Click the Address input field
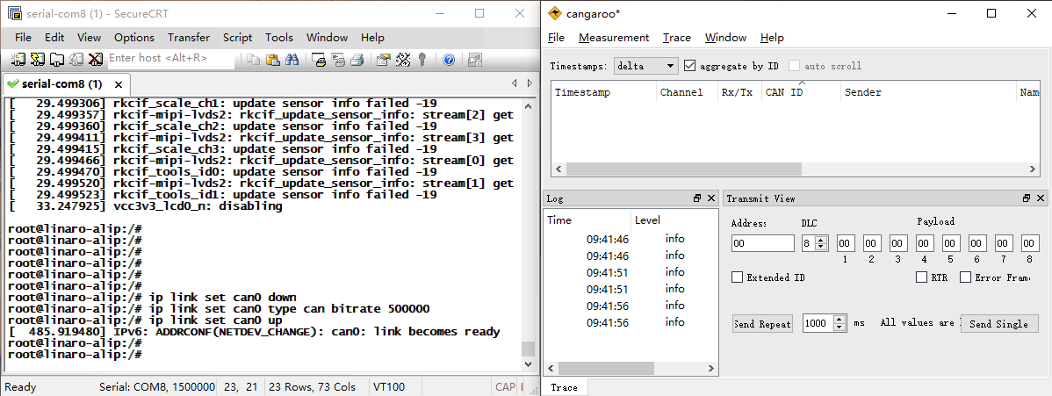 pyautogui.click(x=763, y=243)
